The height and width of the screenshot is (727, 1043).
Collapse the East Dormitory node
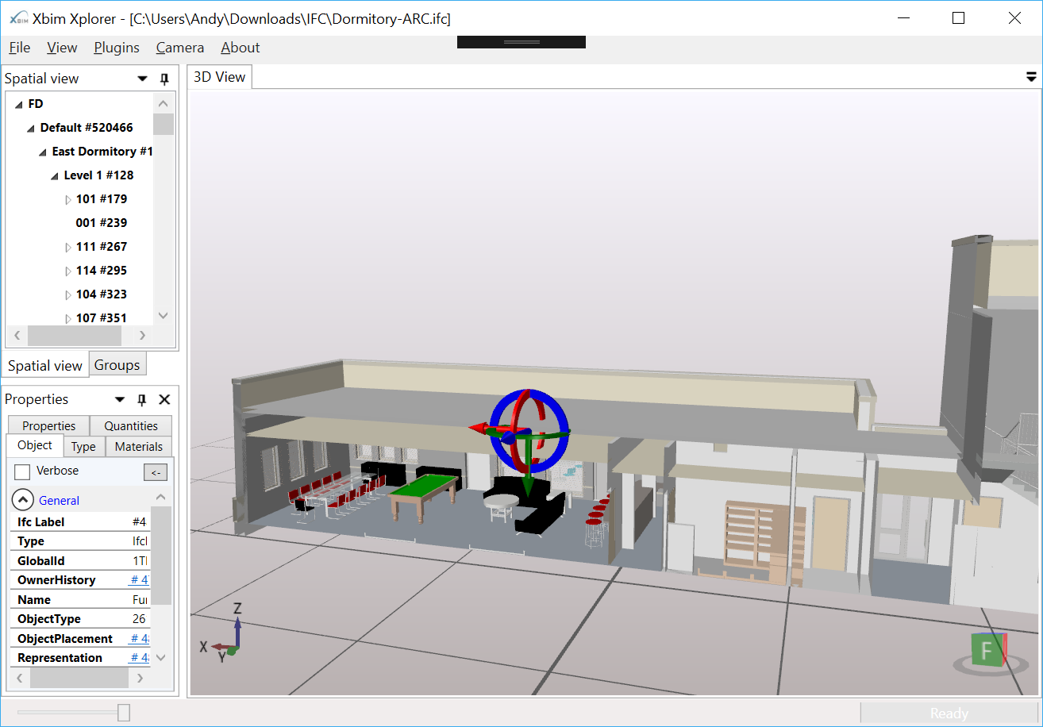click(43, 152)
